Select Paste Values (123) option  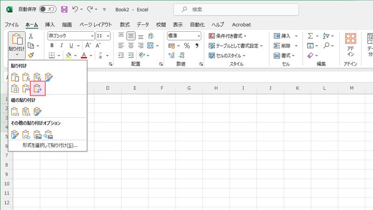(x=15, y=111)
